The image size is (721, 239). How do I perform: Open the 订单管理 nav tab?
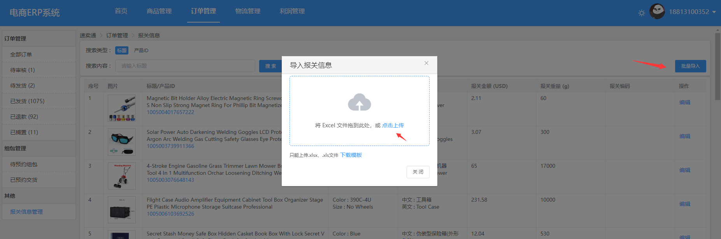tap(203, 11)
